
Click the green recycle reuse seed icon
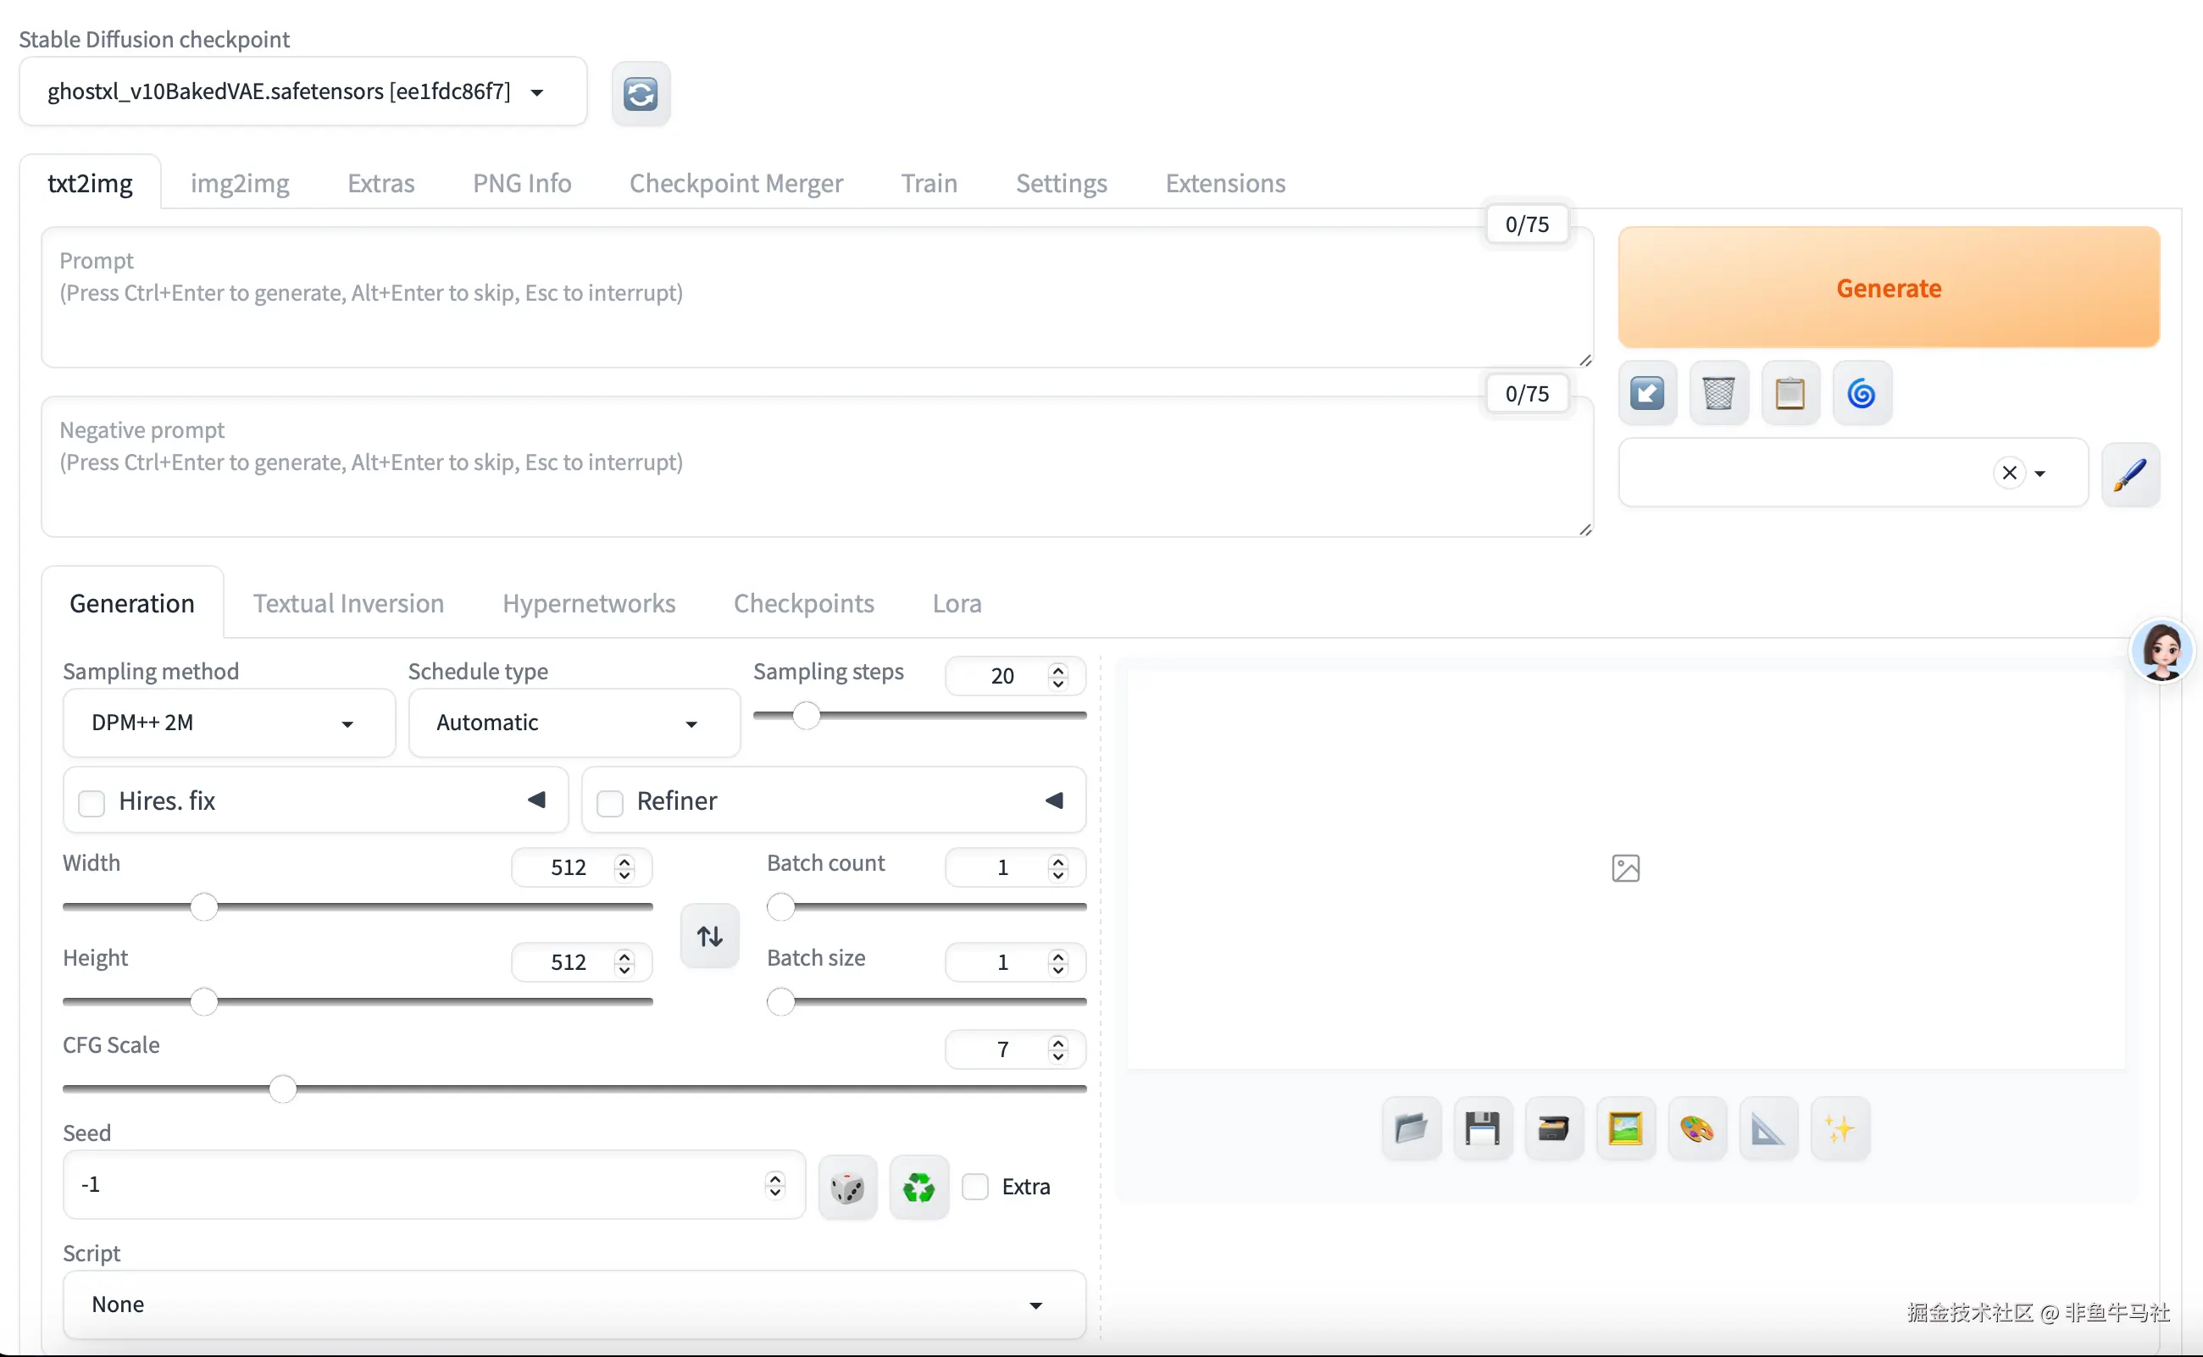pos(918,1188)
